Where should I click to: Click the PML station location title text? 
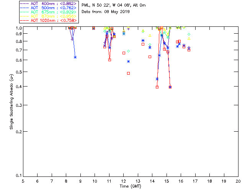click(111, 5)
